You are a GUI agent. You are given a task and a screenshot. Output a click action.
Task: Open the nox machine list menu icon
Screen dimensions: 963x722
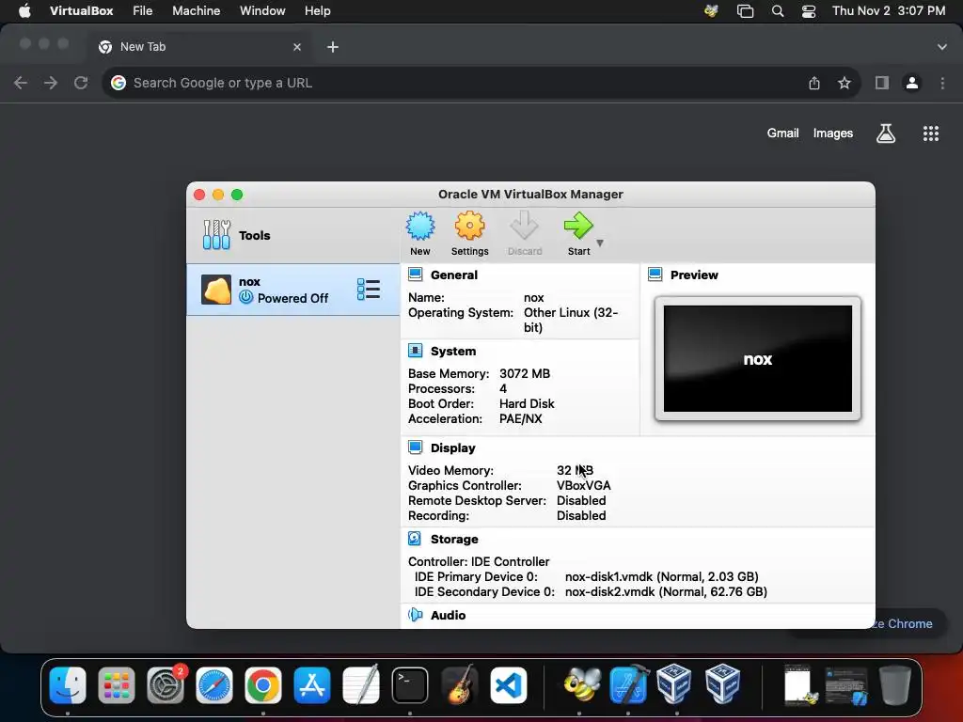pyautogui.click(x=369, y=290)
